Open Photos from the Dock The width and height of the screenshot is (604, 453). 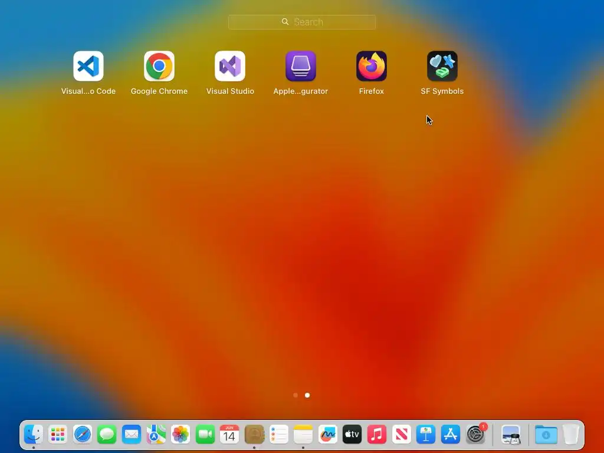(180, 435)
